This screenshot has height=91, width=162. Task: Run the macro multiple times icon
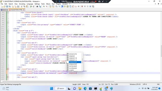90,7
